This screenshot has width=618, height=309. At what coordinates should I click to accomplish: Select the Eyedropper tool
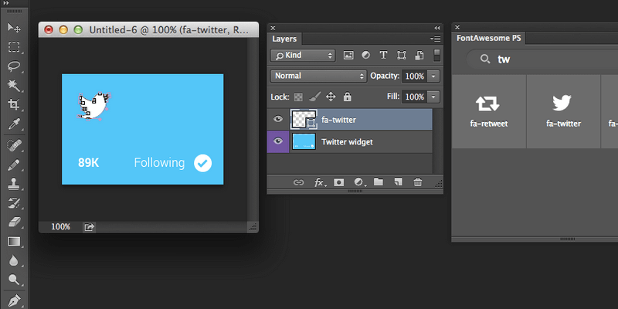point(14,124)
